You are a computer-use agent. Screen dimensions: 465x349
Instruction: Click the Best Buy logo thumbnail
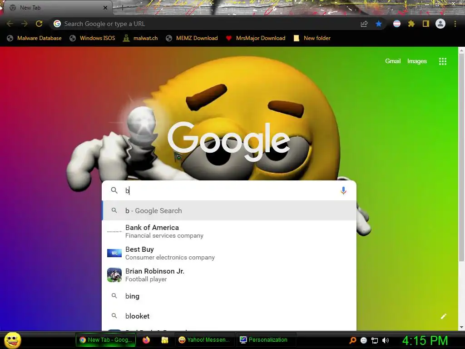click(x=114, y=253)
